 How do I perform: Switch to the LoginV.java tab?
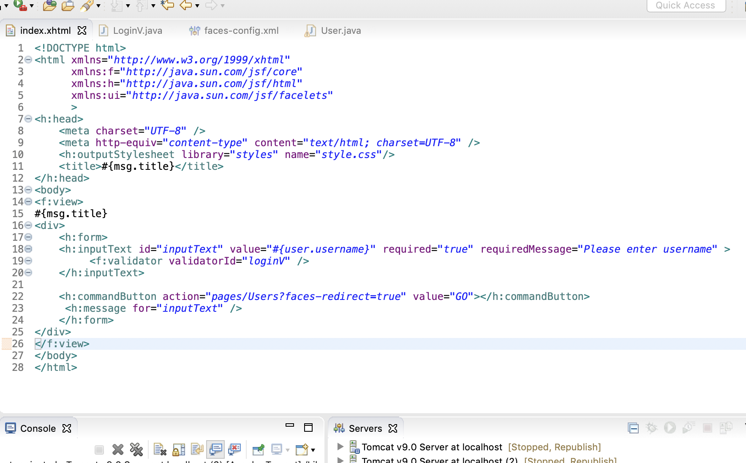pyautogui.click(x=131, y=30)
